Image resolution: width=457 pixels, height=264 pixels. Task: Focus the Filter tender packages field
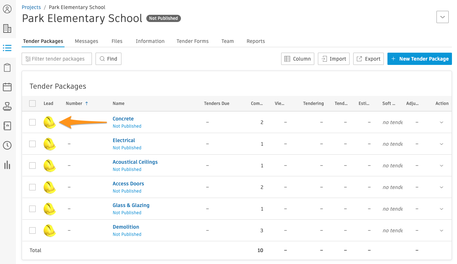(57, 59)
